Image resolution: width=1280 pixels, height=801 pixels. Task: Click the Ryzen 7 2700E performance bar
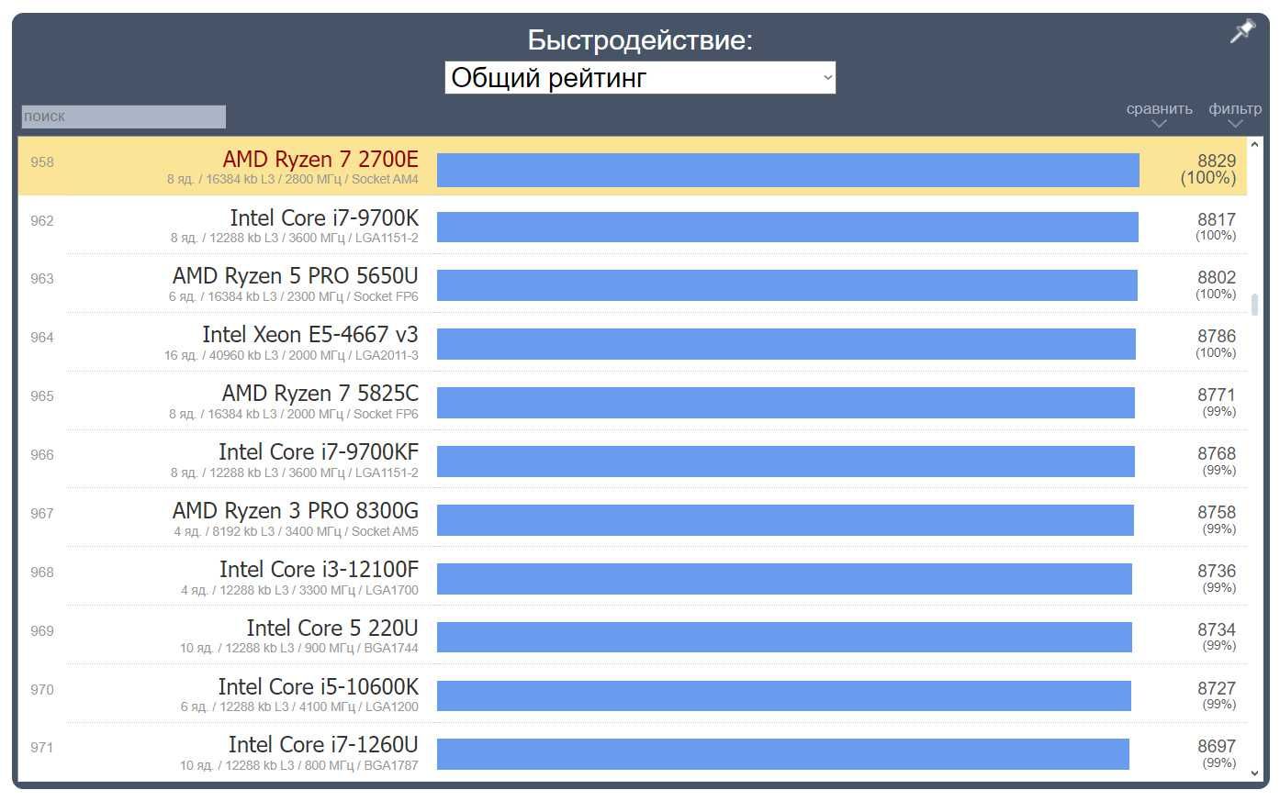[x=788, y=170]
